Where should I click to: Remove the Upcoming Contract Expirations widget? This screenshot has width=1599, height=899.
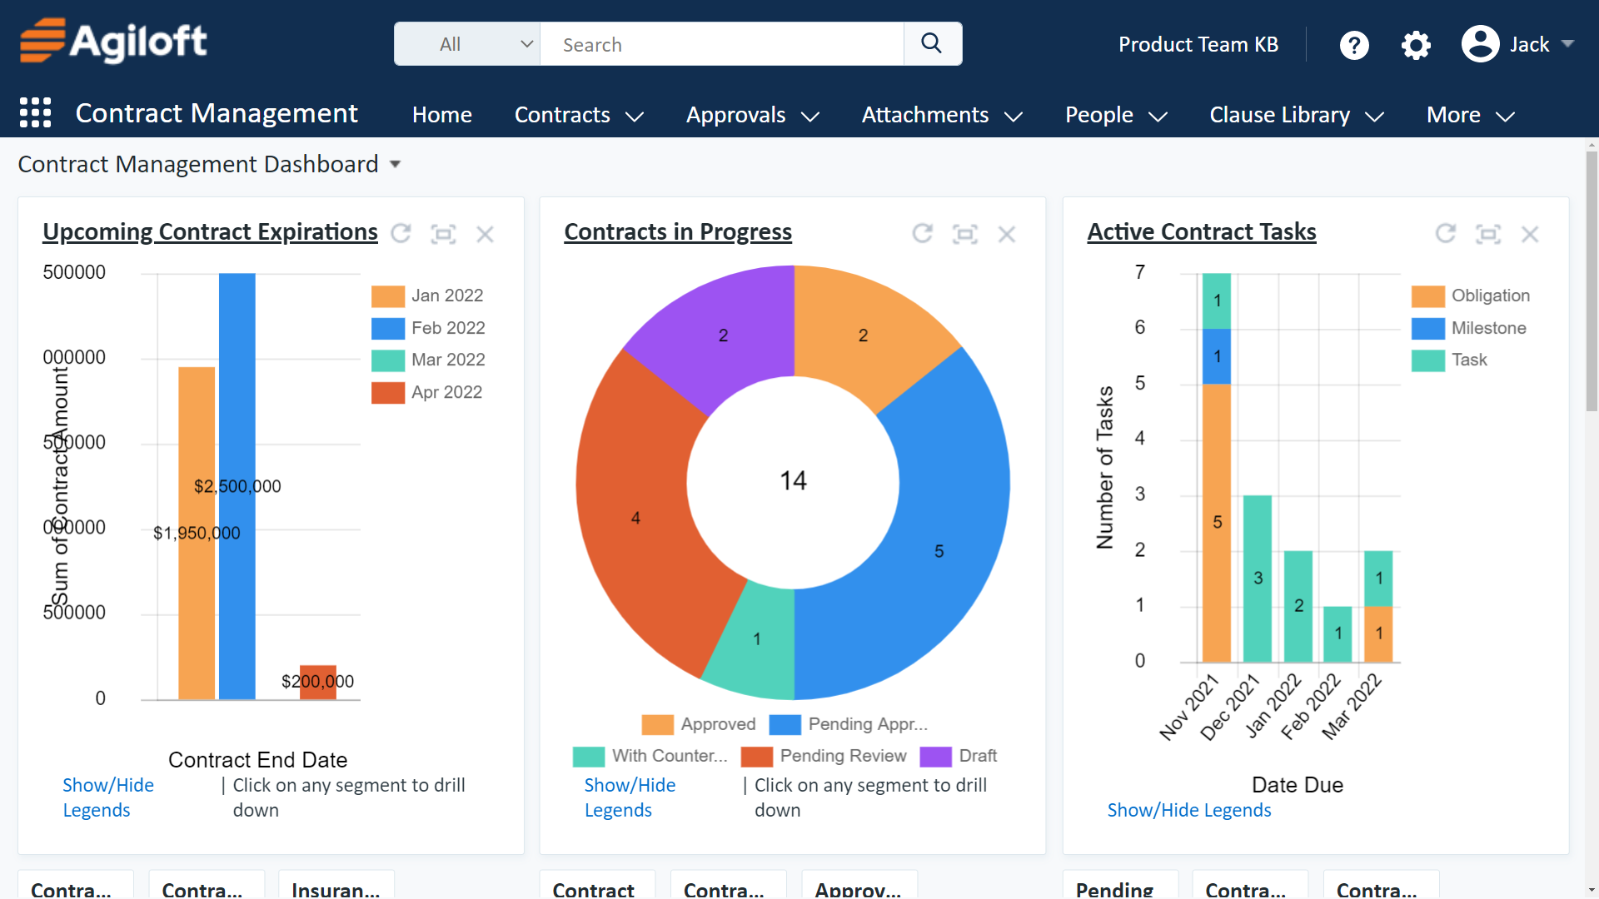pos(486,234)
